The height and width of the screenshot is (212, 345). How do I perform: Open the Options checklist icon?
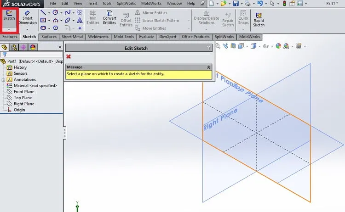coord(299,3)
